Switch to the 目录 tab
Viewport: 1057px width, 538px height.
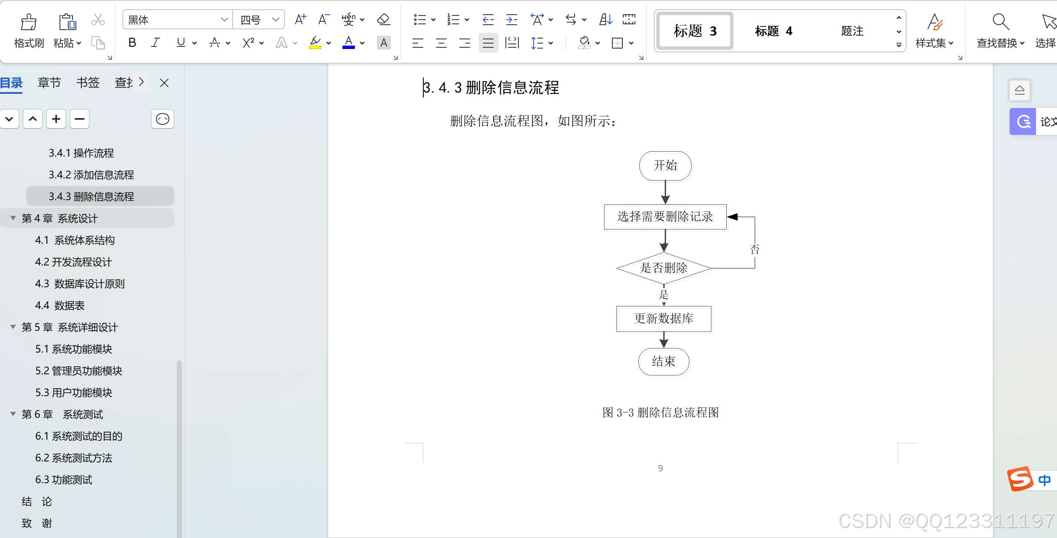[11, 82]
